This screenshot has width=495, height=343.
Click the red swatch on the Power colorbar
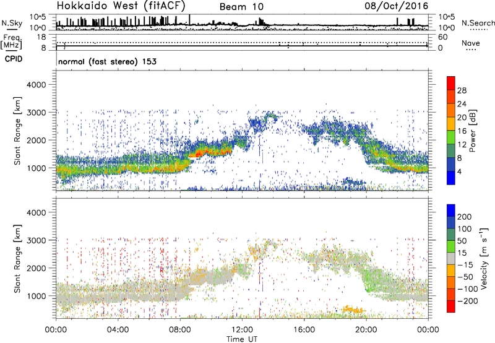point(451,83)
